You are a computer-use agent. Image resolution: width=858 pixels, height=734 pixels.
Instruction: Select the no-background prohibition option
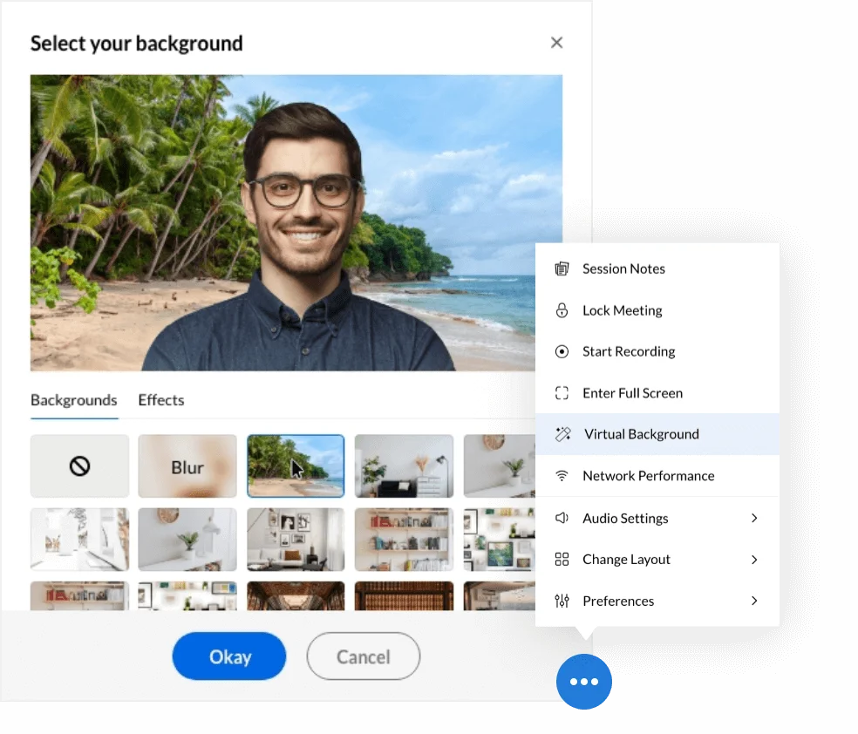coord(79,466)
